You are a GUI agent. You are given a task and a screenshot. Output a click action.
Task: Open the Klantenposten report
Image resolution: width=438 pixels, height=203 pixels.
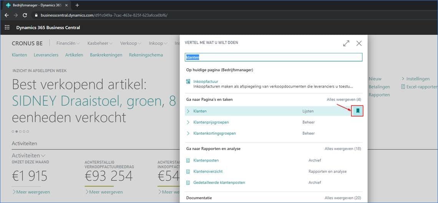pyautogui.click(x=206, y=160)
